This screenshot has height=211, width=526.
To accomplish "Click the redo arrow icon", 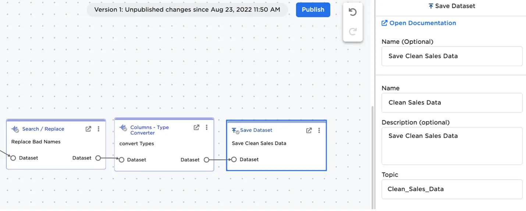I will [352, 32].
